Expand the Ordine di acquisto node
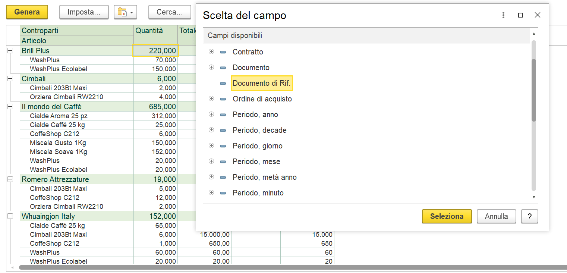This screenshot has height=273, width=567. click(x=211, y=99)
